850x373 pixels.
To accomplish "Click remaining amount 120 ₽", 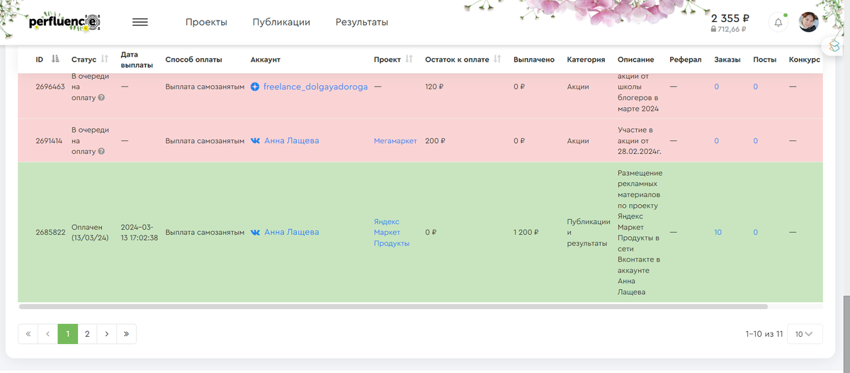I will [435, 87].
